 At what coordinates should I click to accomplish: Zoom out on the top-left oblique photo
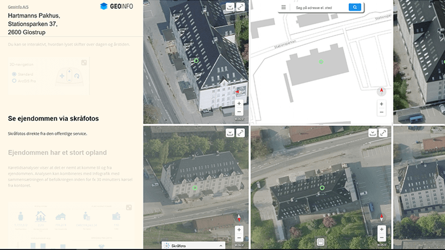click(x=239, y=112)
